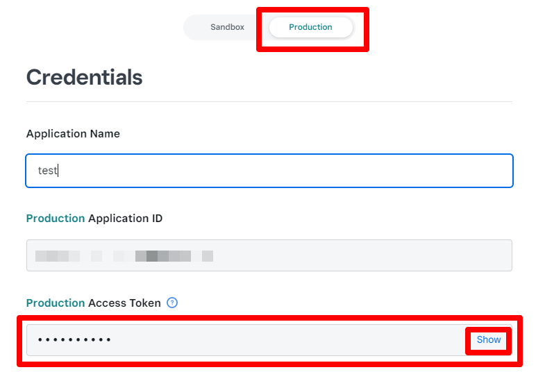Click the "Application ID" label text

(125, 219)
